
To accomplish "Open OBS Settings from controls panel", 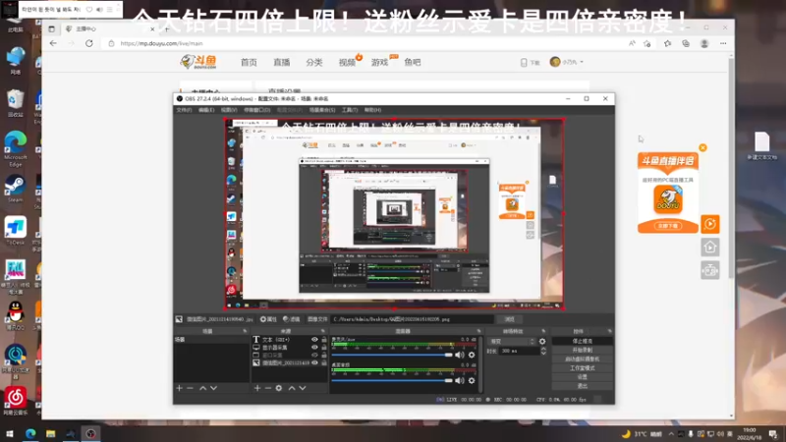I will 582,377.
